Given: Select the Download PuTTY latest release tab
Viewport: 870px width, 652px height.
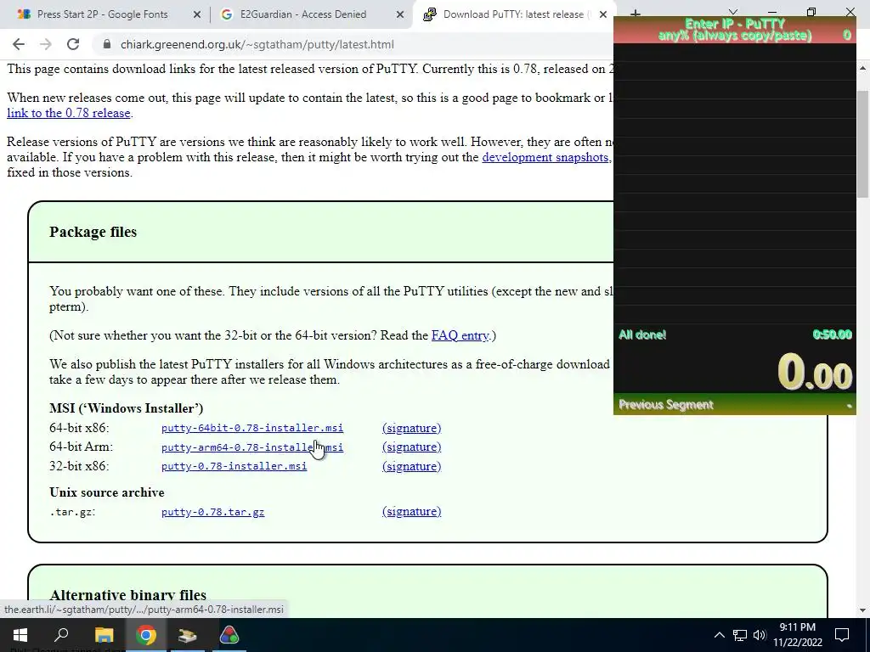Looking at the screenshot, I should pos(513,14).
